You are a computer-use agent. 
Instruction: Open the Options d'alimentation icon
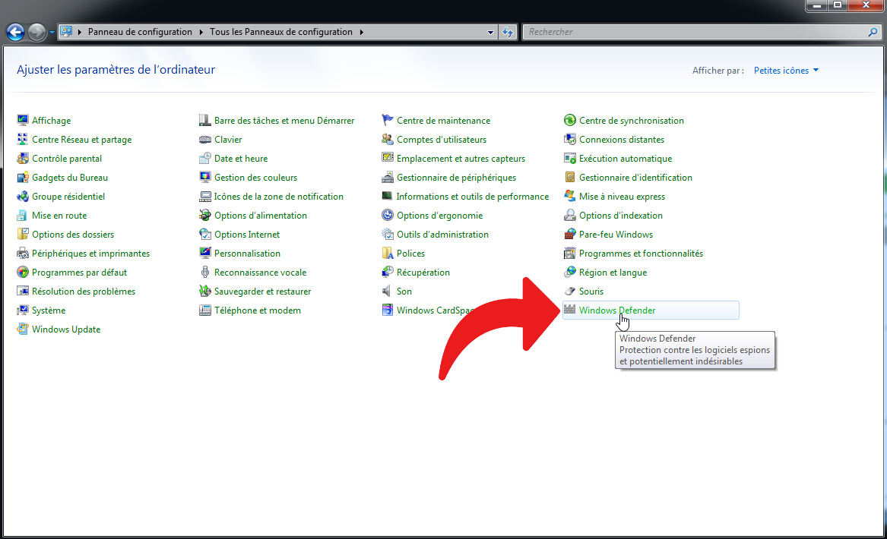pyautogui.click(x=204, y=216)
